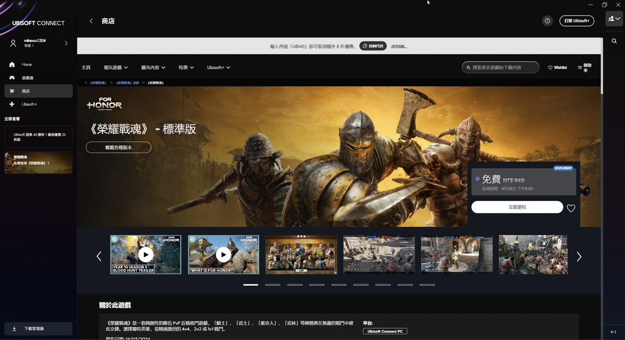Screen dimensions: 625x340
Task: Focus the store search field
Action: [501, 67]
